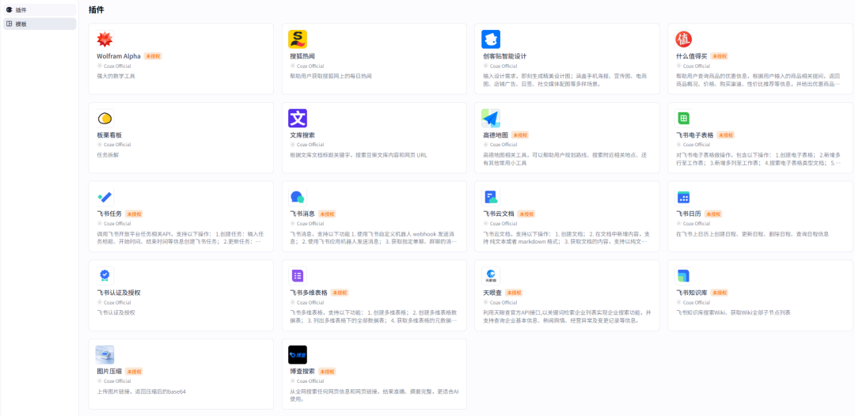Click 飞书日历 description about 创建日程
The height and width of the screenshot is (416, 855).
pos(752,233)
